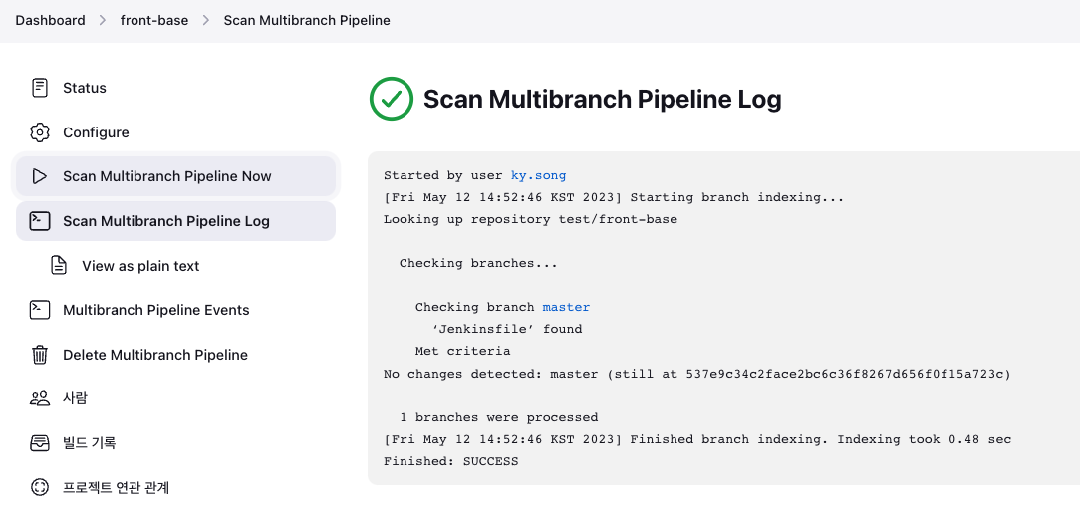The height and width of the screenshot is (512, 1080).
Task: Click the circular icon beside 프로젝트 연관 관계
Action: point(40,487)
